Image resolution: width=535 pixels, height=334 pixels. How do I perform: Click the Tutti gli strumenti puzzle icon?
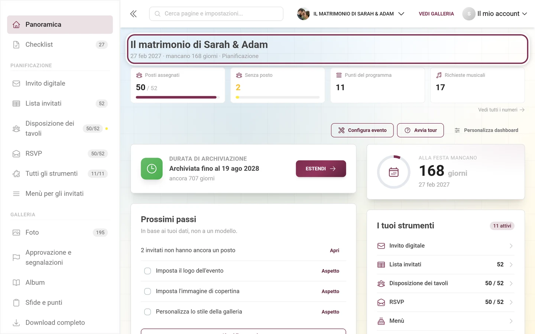16,174
